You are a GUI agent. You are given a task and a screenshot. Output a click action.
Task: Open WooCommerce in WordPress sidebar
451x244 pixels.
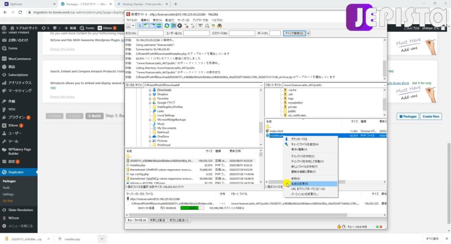tap(18, 59)
